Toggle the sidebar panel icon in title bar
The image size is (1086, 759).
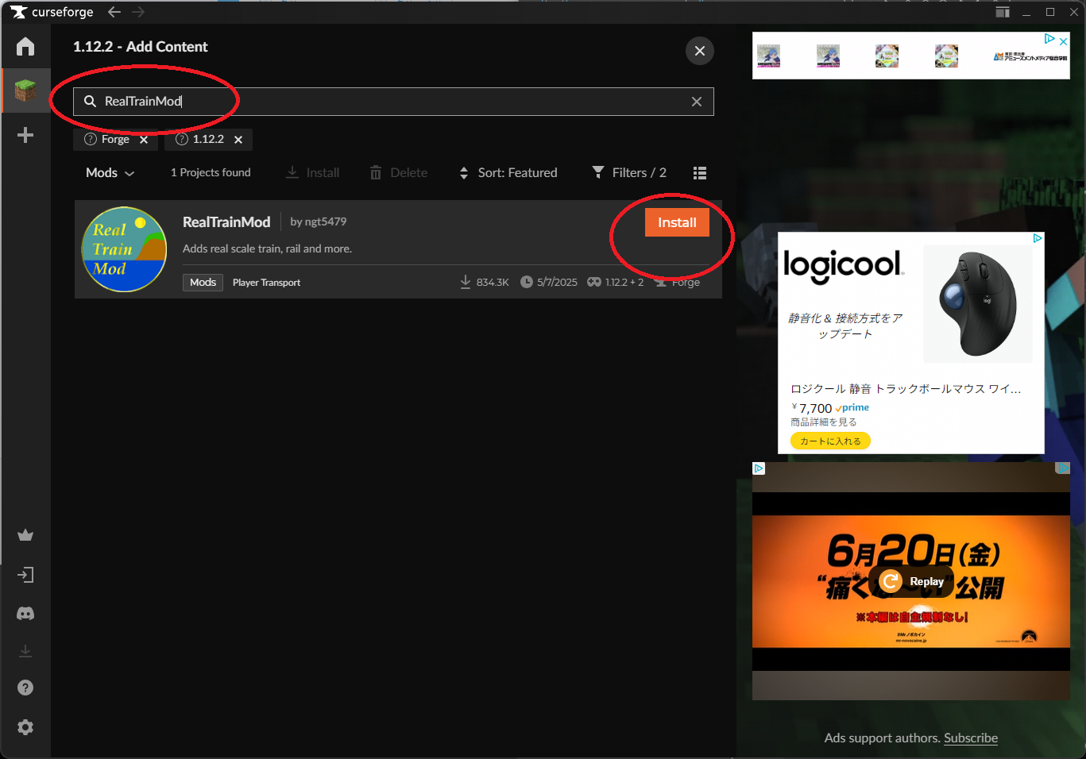click(x=1003, y=12)
